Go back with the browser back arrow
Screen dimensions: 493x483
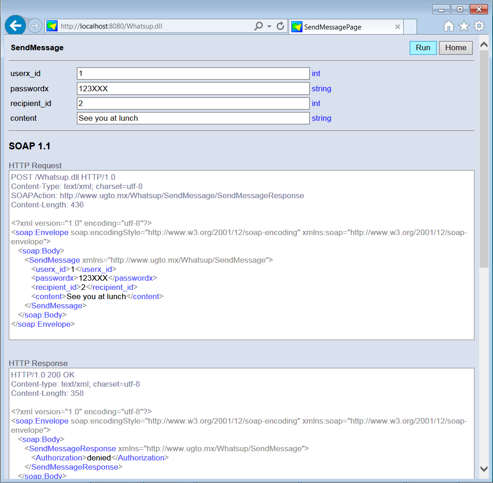coord(15,25)
